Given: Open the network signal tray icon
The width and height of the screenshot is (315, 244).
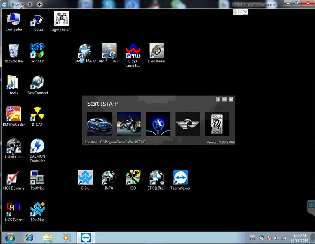Looking at the screenshot, I should coord(283,238).
